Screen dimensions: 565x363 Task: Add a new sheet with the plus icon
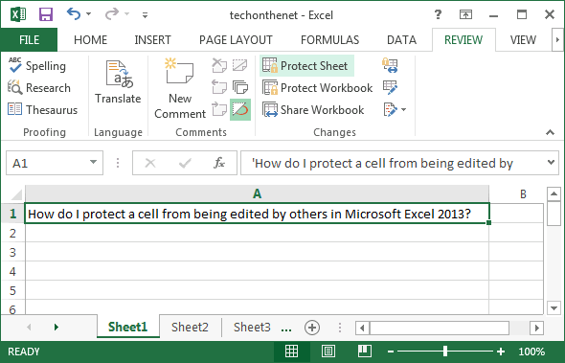pos(312,328)
